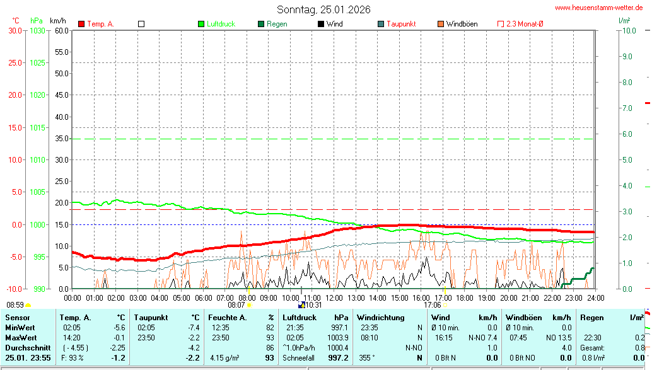The width and height of the screenshot is (652, 370).
Task: Click the light green Luftdruck legend square
Action: click(201, 24)
